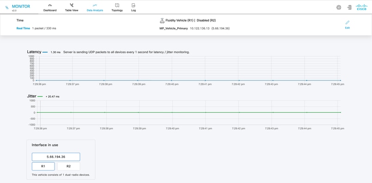372x183 pixels.
Task: Open the Log tab
Action: (134, 8)
